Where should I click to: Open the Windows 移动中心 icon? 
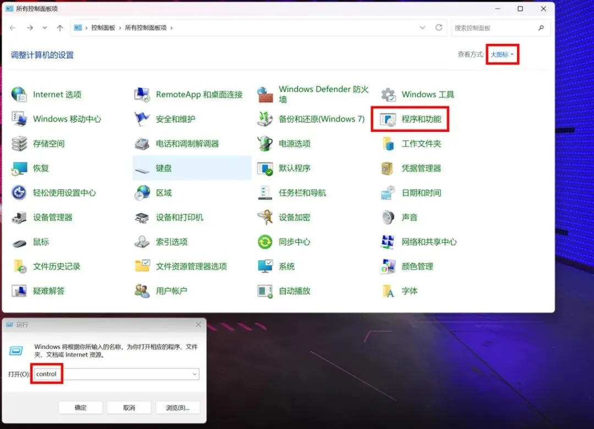pyautogui.click(x=19, y=119)
